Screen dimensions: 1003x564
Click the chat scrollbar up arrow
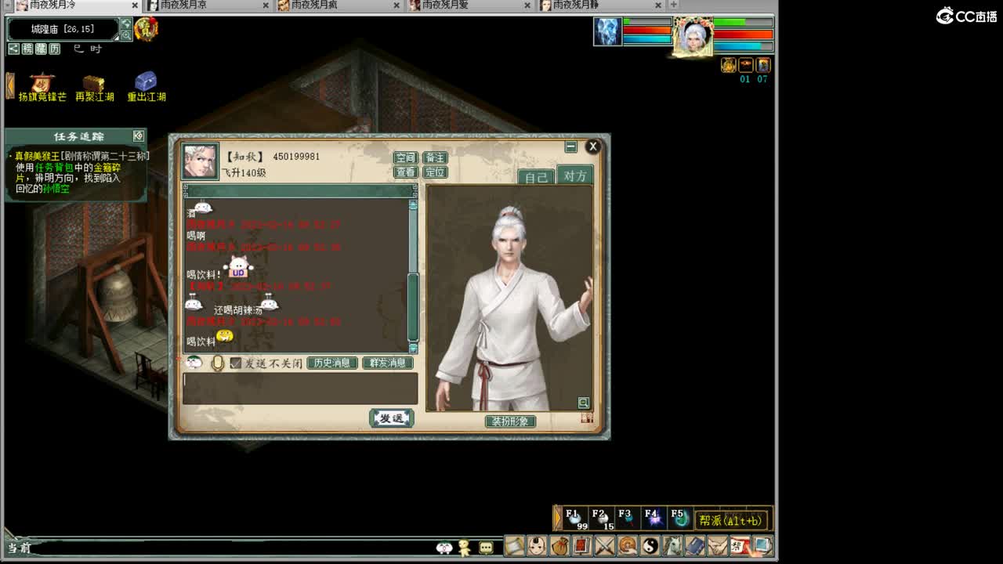point(413,204)
